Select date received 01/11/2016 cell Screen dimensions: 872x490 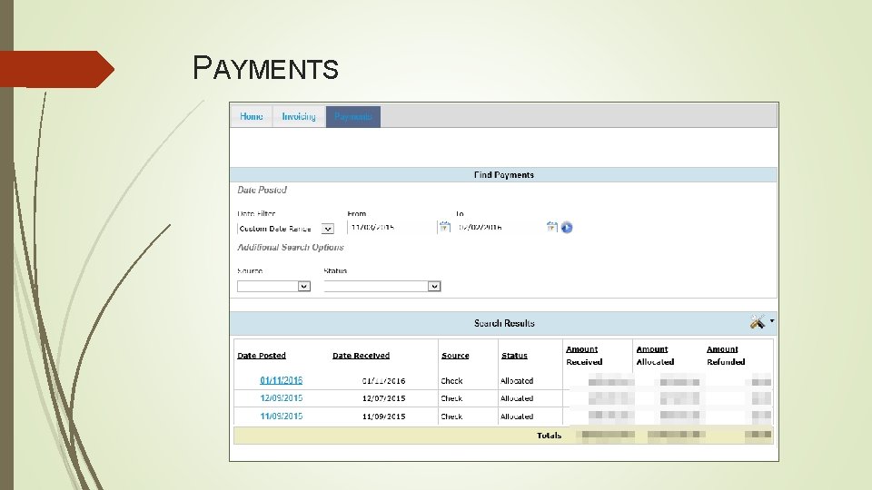[x=383, y=381]
